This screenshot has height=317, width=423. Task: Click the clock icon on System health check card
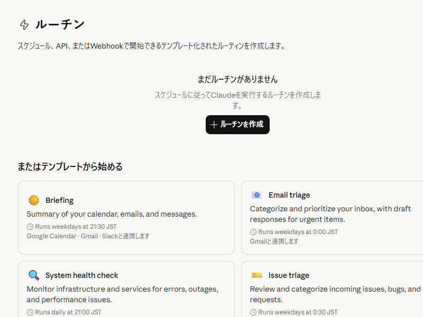30,312
